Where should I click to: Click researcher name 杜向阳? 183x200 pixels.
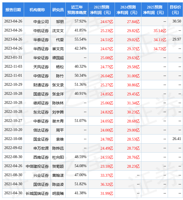click(58, 157)
